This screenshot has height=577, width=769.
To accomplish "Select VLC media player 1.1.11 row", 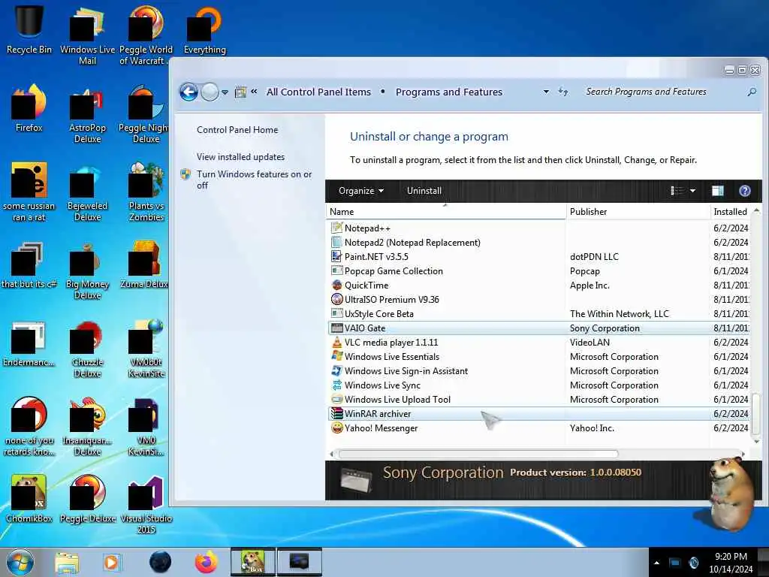I will pos(538,342).
